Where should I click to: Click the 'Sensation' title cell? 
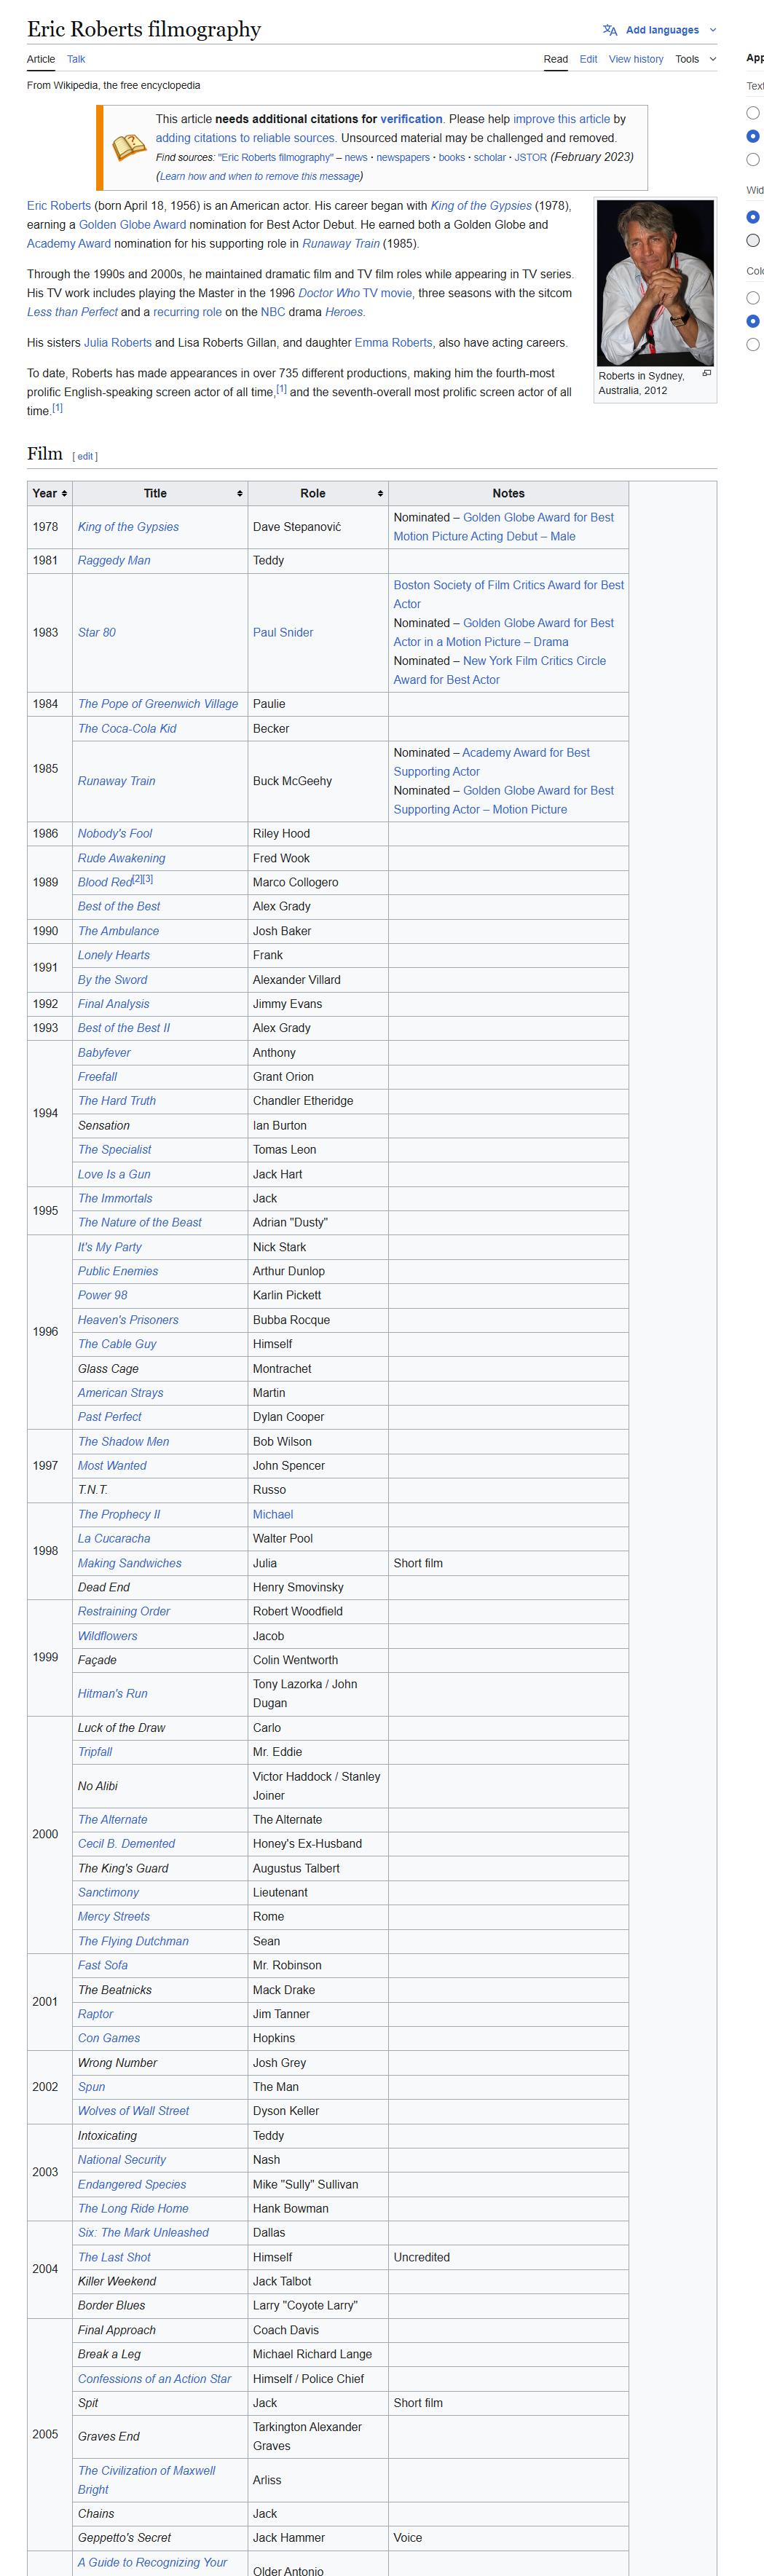pos(160,1126)
